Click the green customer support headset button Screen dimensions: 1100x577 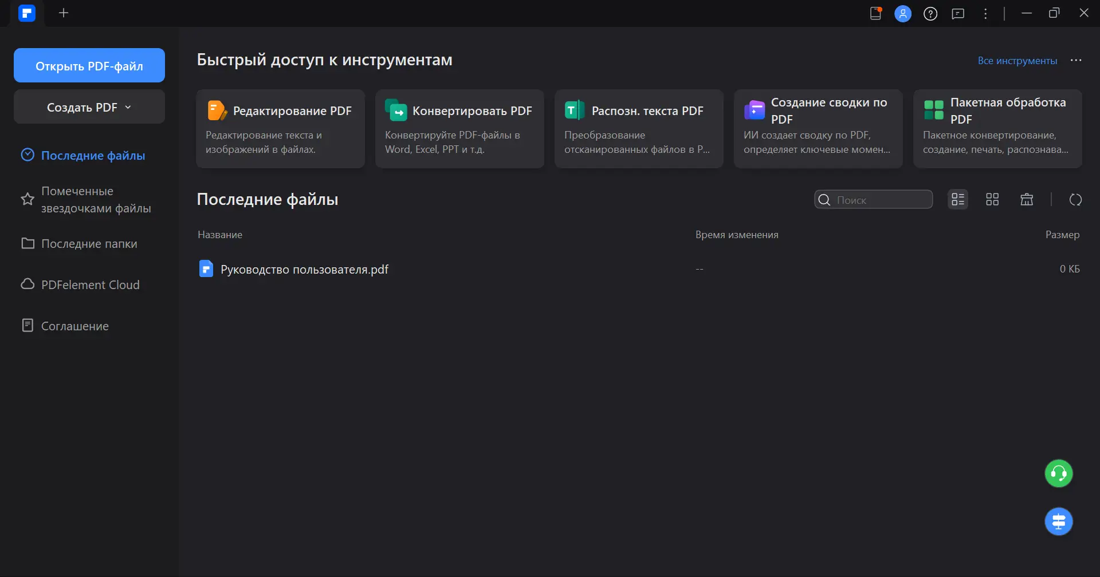point(1058,474)
